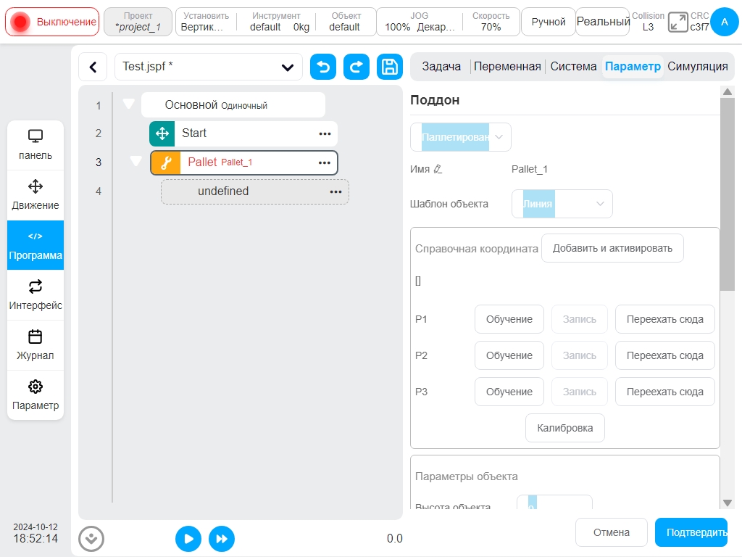
Task: Toggle the Ручной mode button
Action: [x=548, y=22]
